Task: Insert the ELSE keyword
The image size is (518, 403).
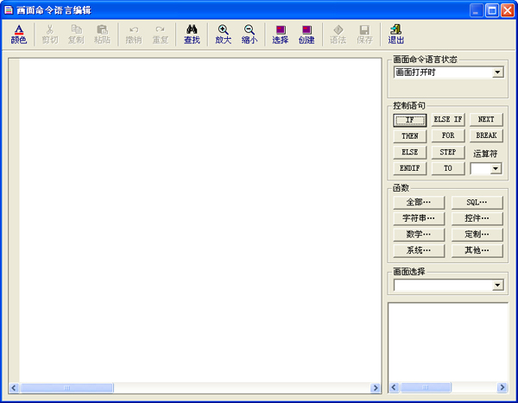Action: 410,152
